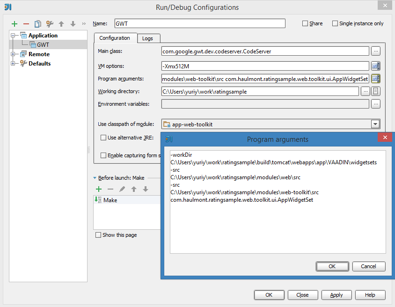Click the Program arguments field
395x307 pixels.
tap(265, 79)
